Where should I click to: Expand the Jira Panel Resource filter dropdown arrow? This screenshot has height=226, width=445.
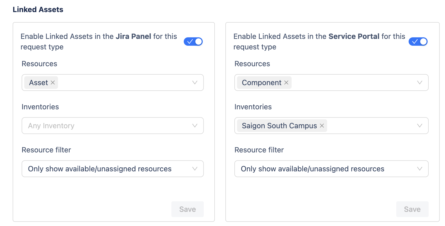[x=195, y=169]
